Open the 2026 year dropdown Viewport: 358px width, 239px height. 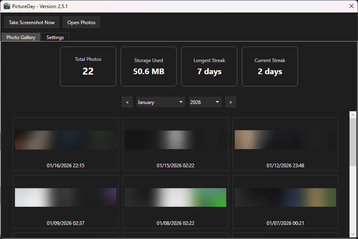(205, 102)
